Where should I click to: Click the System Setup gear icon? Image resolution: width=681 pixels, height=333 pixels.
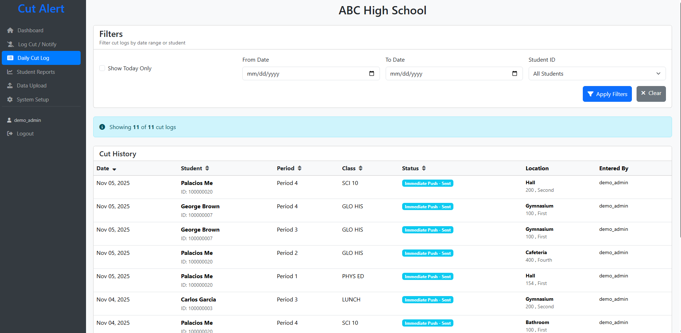(x=10, y=100)
